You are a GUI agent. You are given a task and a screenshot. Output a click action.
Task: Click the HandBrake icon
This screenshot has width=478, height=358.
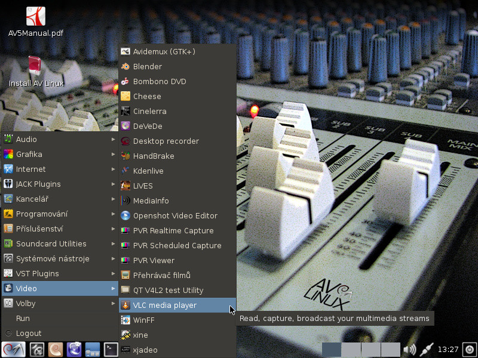pyautogui.click(x=125, y=156)
